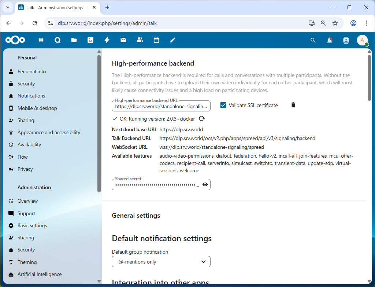
Task: Open the browser profile account menu
Action: (353, 23)
